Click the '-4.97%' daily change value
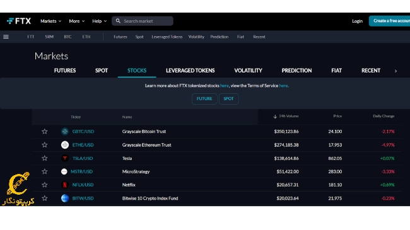 pyautogui.click(x=388, y=145)
